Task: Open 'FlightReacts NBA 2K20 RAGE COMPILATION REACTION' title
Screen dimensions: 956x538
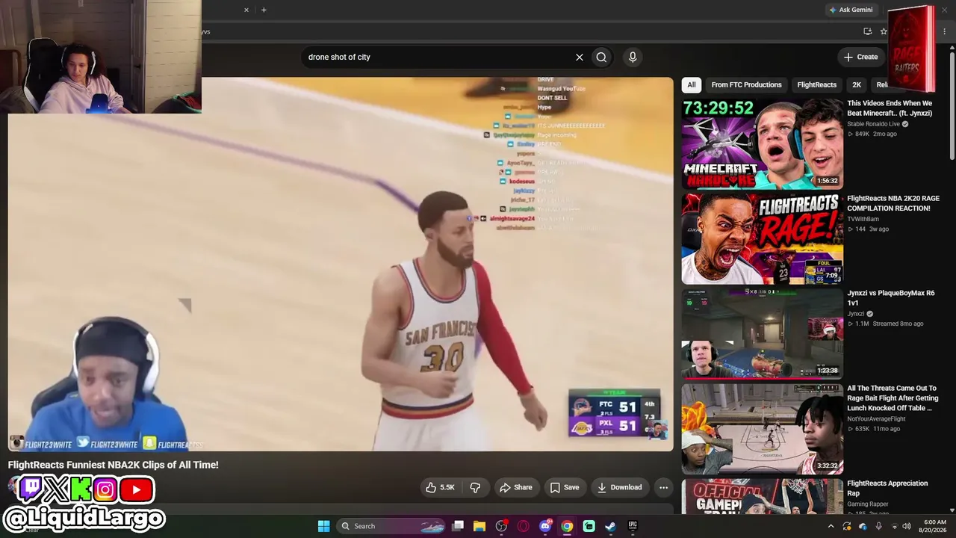Action: (893, 203)
